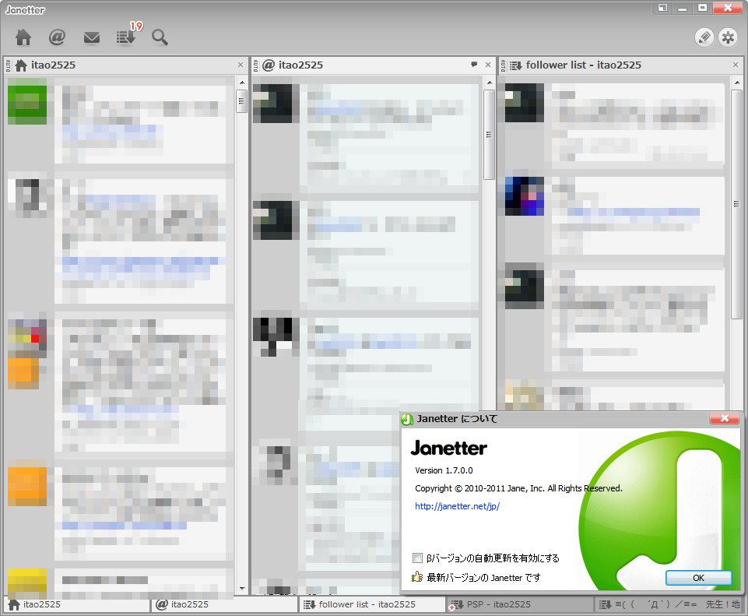Close the @ itao2525 mentions column

coord(487,65)
